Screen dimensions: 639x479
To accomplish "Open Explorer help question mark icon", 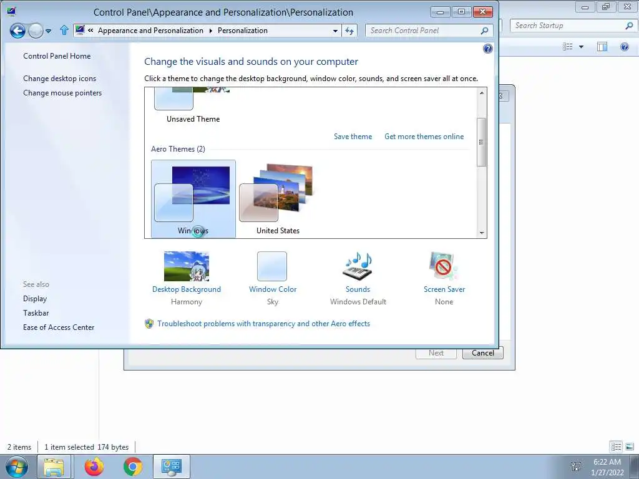I will point(624,47).
